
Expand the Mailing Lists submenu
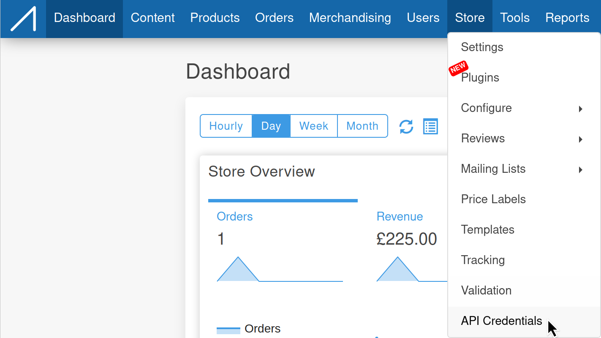pyautogui.click(x=524, y=169)
